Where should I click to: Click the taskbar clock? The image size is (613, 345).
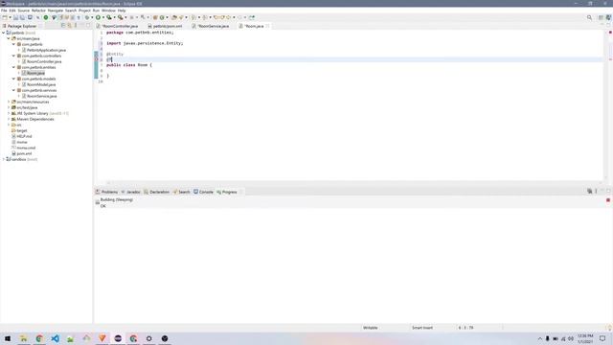[585, 338]
